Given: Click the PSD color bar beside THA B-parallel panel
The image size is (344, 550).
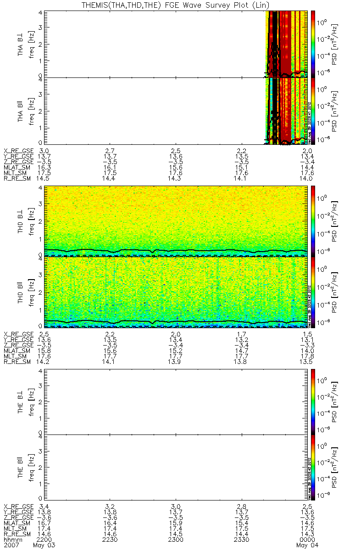Looking at the screenshot, I should click(313, 110).
